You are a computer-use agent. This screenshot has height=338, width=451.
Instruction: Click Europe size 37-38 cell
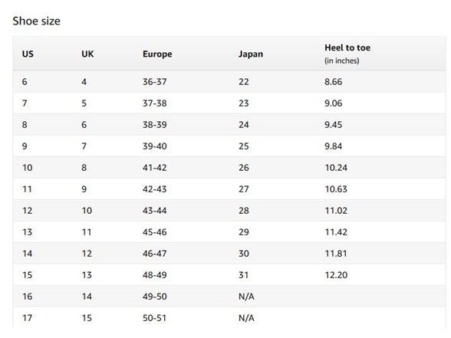(x=155, y=103)
